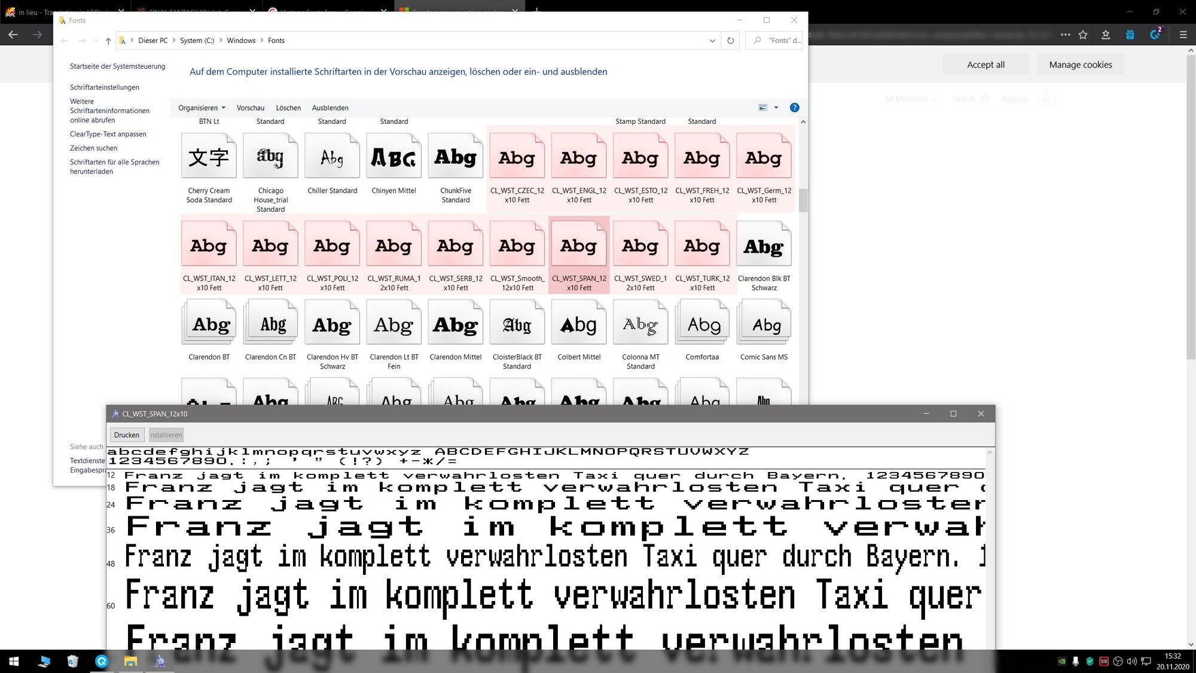Image resolution: width=1196 pixels, height=673 pixels.
Task: Select the Comfortaa font family
Action: [x=702, y=323]
